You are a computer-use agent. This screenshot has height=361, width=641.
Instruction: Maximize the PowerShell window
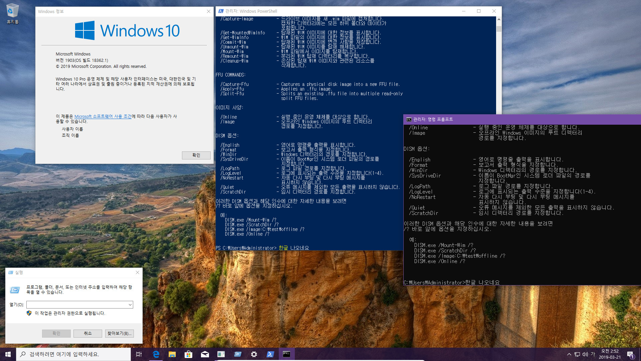479,11
